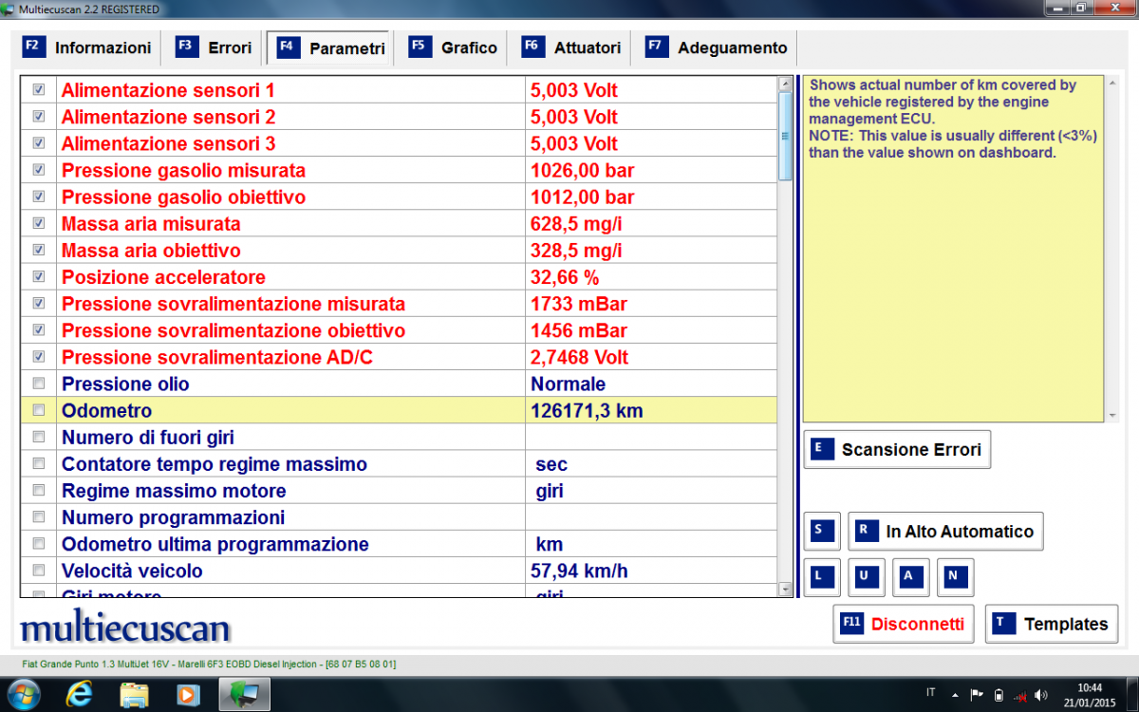Click the network tray icon

[x=1019, y=695]
